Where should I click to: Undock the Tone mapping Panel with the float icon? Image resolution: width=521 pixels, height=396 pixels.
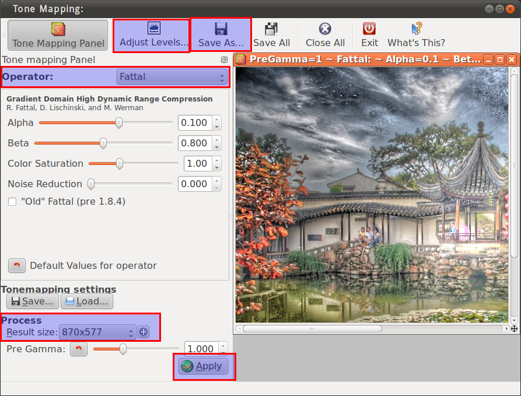tap(224, 60)
